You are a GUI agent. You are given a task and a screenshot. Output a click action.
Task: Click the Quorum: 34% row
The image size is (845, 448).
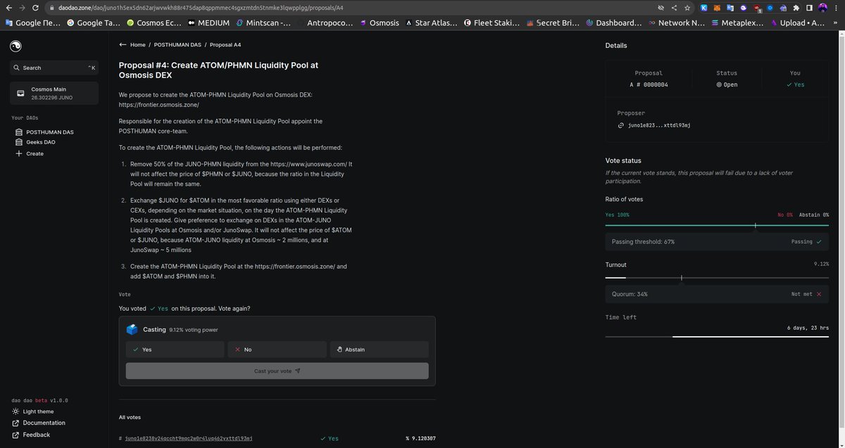pos(717,294)
